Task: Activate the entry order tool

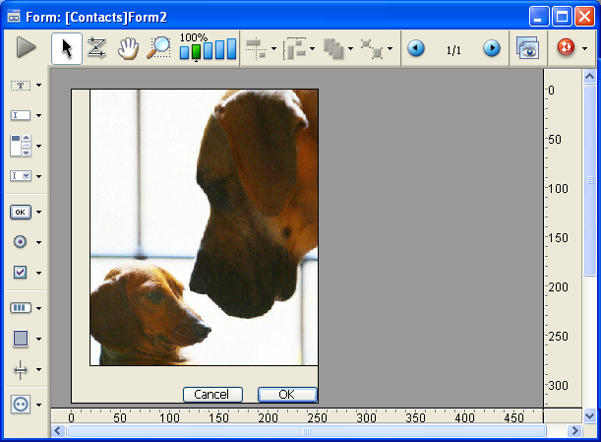Action: tap(96, 48)
